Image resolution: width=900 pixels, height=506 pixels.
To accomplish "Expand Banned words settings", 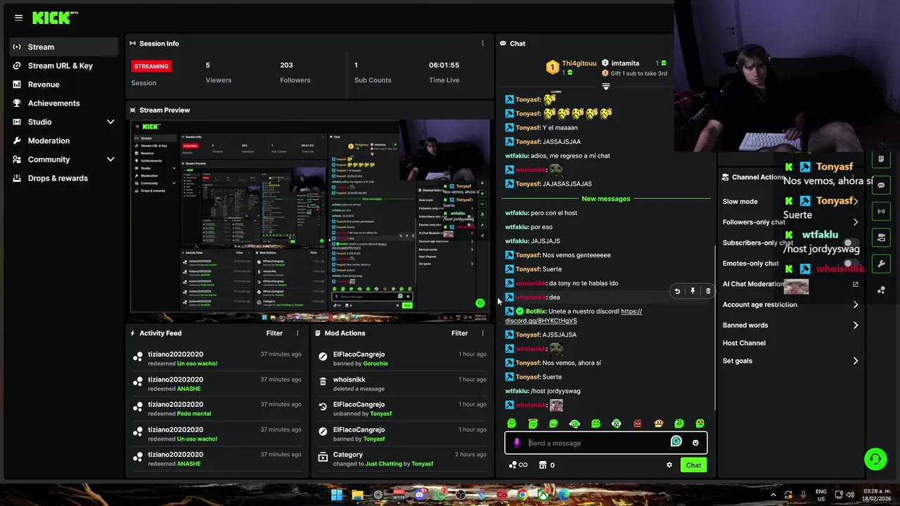I will click(856, 325).
